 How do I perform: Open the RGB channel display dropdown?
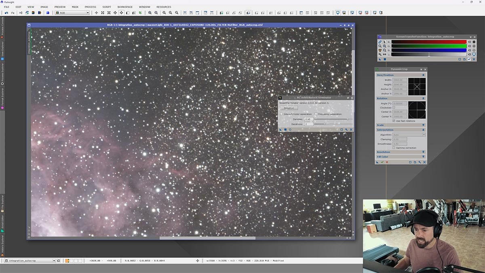pyautogui.click(x=72, y=13)
